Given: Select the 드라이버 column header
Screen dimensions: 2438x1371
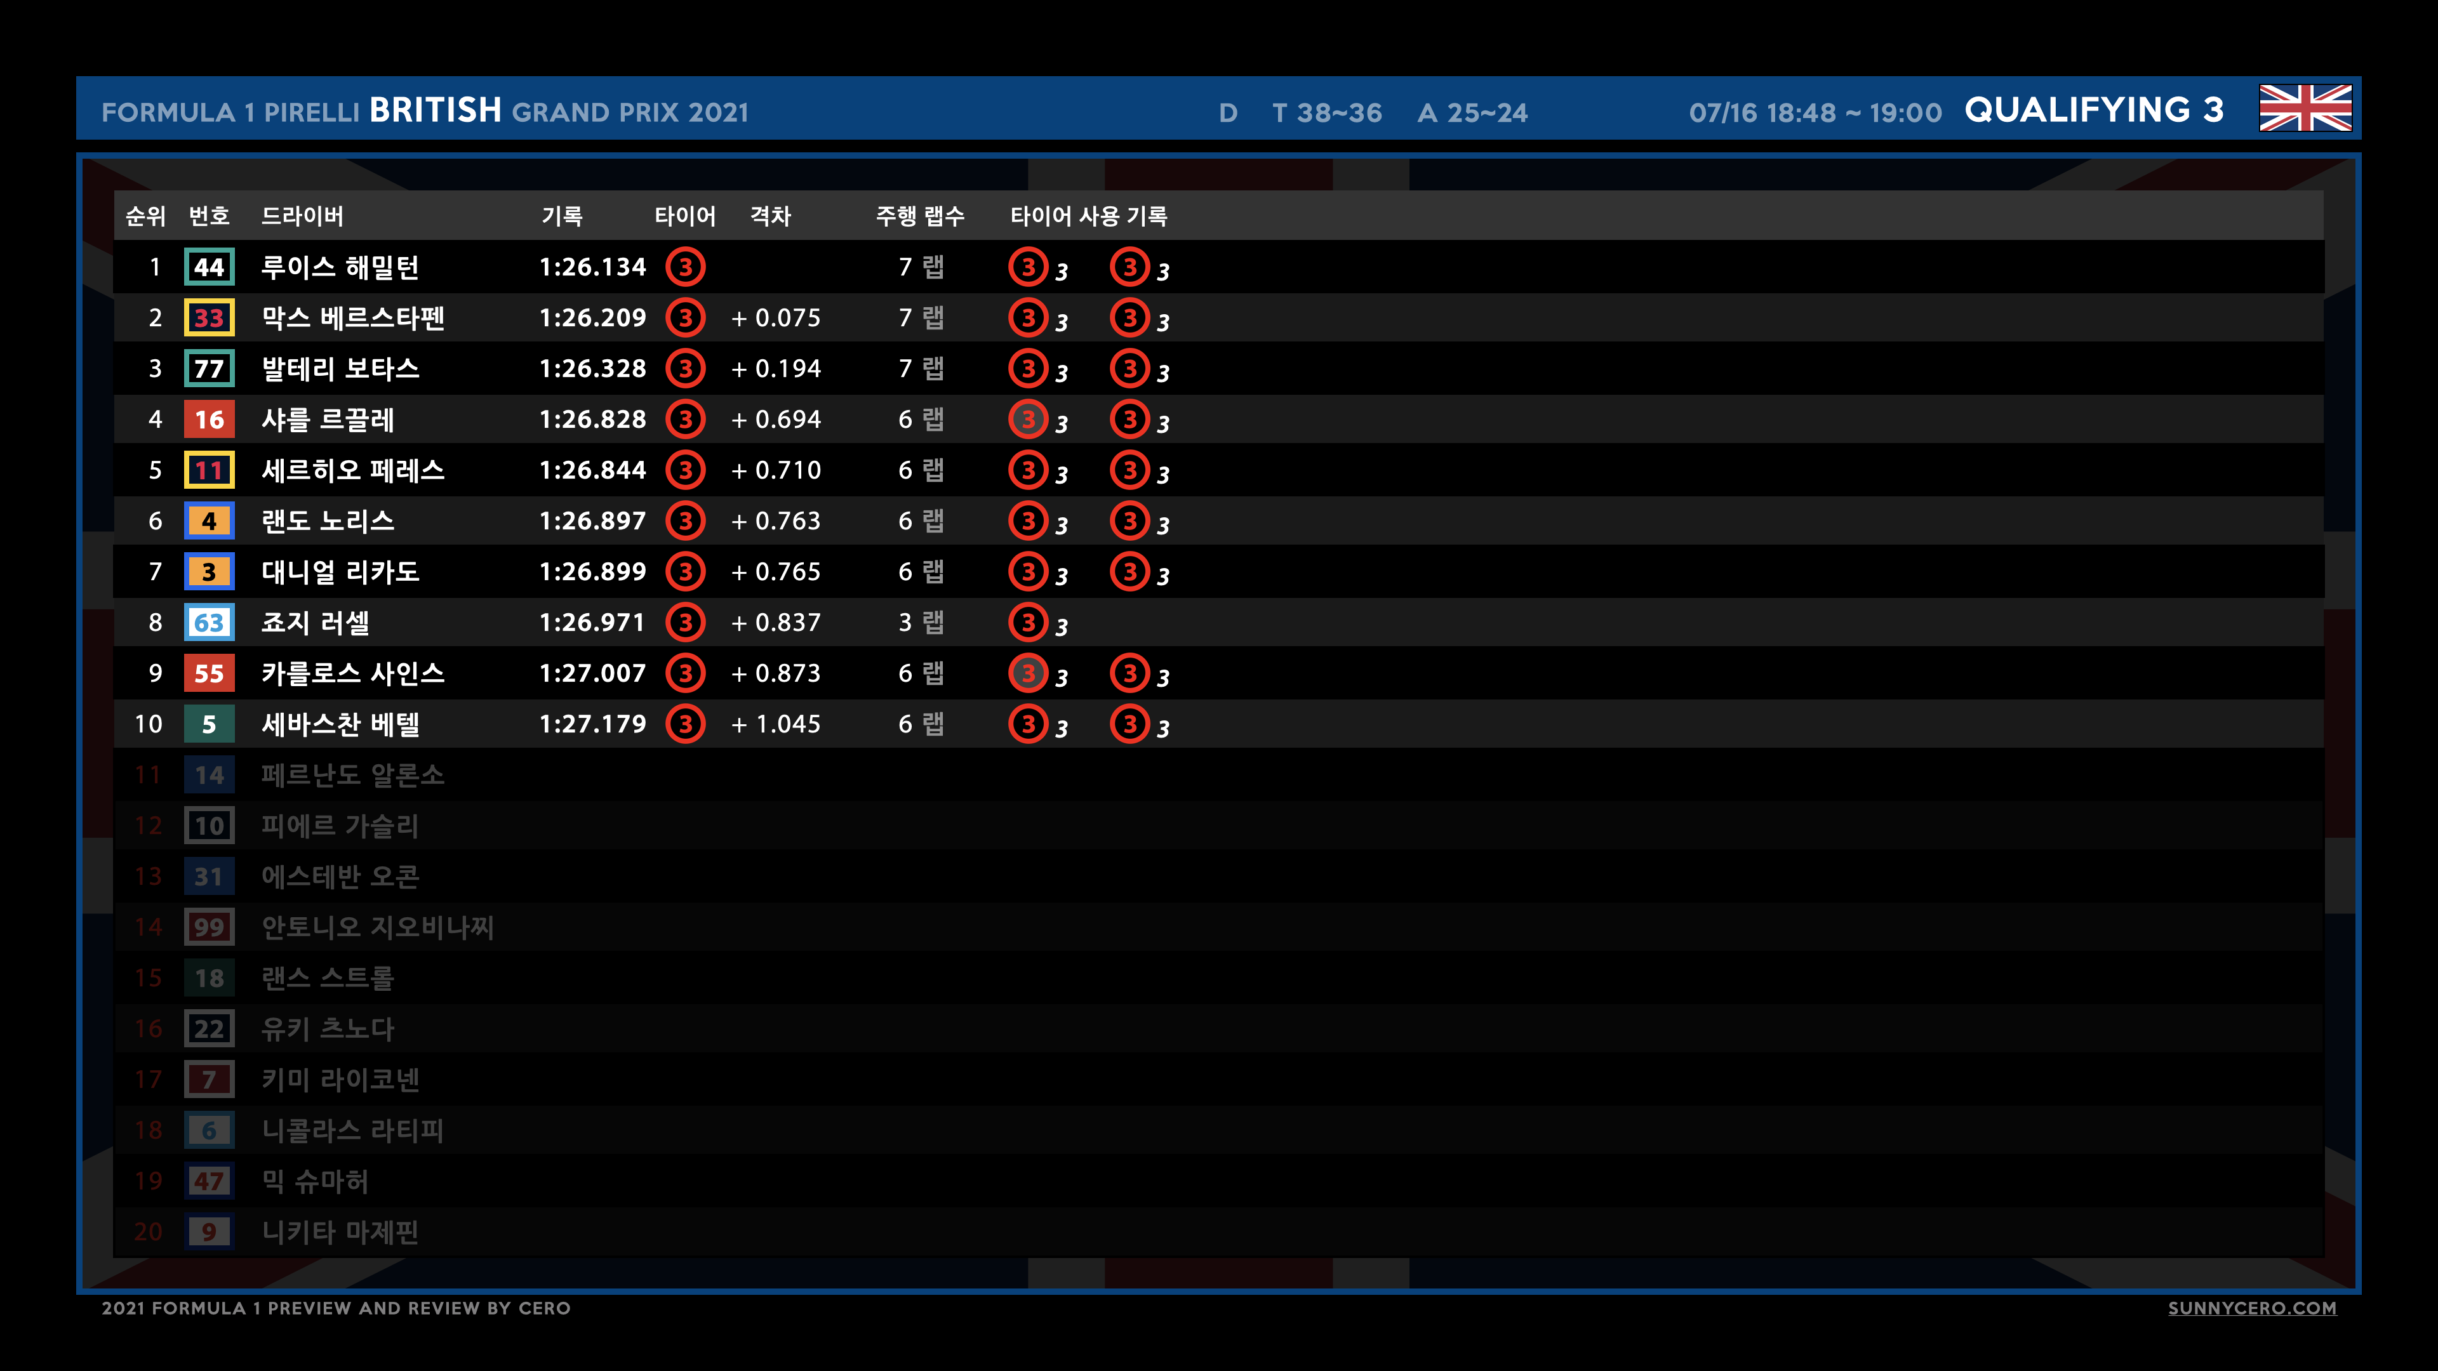Looking at the screenshot, I should [302, 216].
